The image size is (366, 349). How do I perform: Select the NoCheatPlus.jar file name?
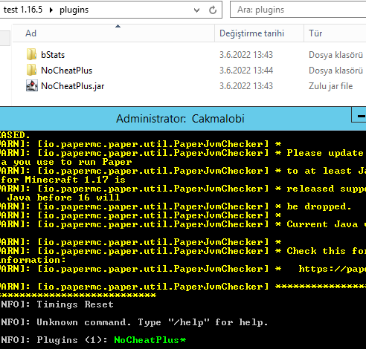pyautogui.click(x=73, y=86)
